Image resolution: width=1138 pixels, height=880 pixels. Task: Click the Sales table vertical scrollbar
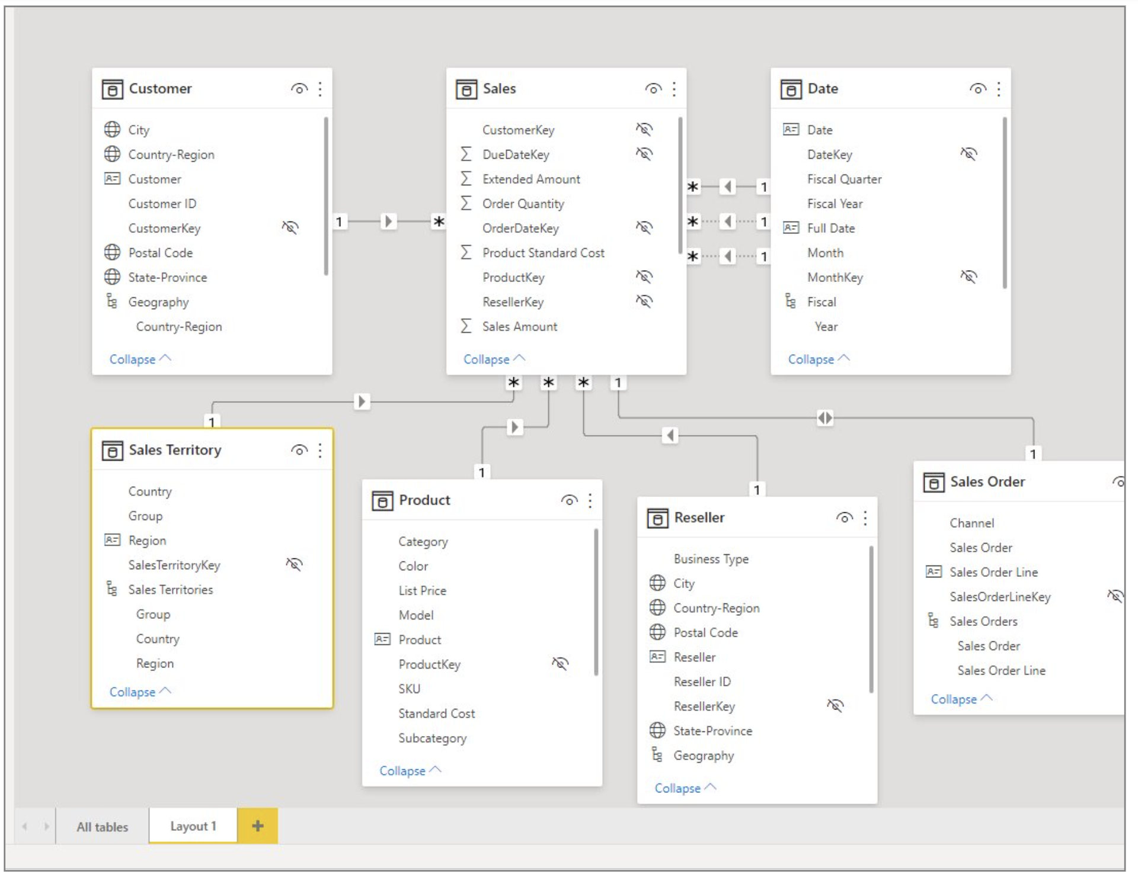pyautogui.click(x=680, y=187)
